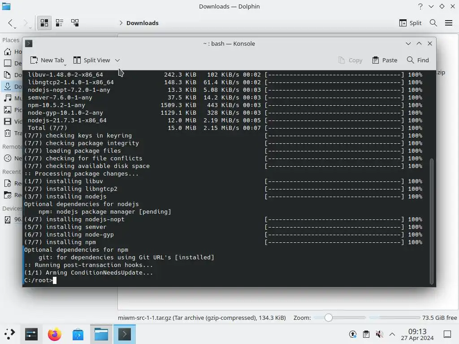Toggle muted audio volume tray icon
Screen dimensions: 459x344
[379, 334]
